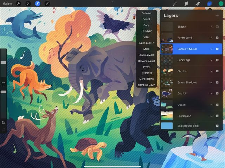The width and height of the screenshot is (225, 168).
Task: Hide the Landscape layer
Action: point(217,116)
